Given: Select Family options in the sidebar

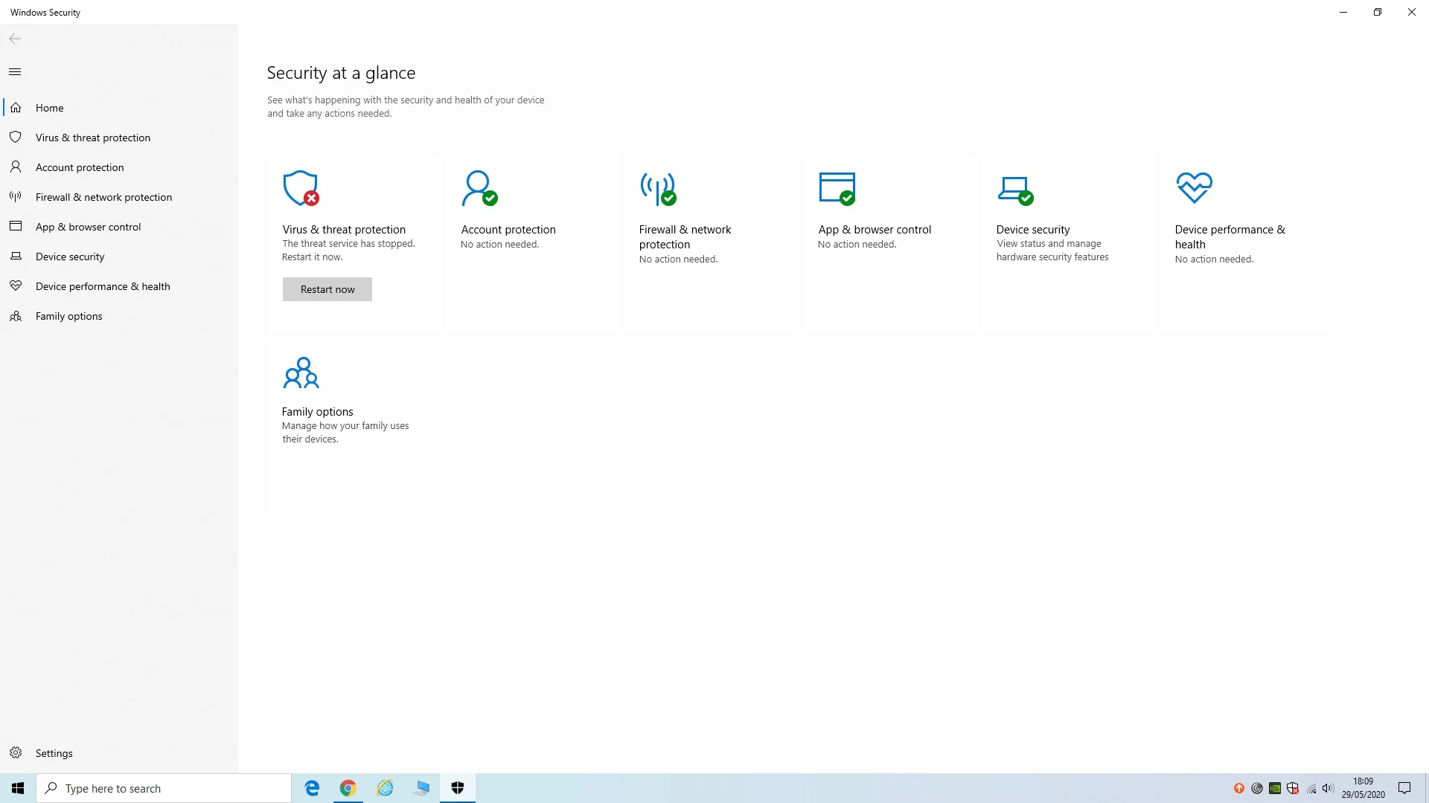Looking at the screenshot, I should coord(119,316).
